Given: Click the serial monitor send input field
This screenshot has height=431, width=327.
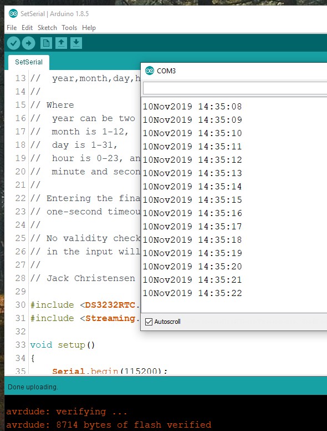Looking at the screenshot, I should click(235, 88).
